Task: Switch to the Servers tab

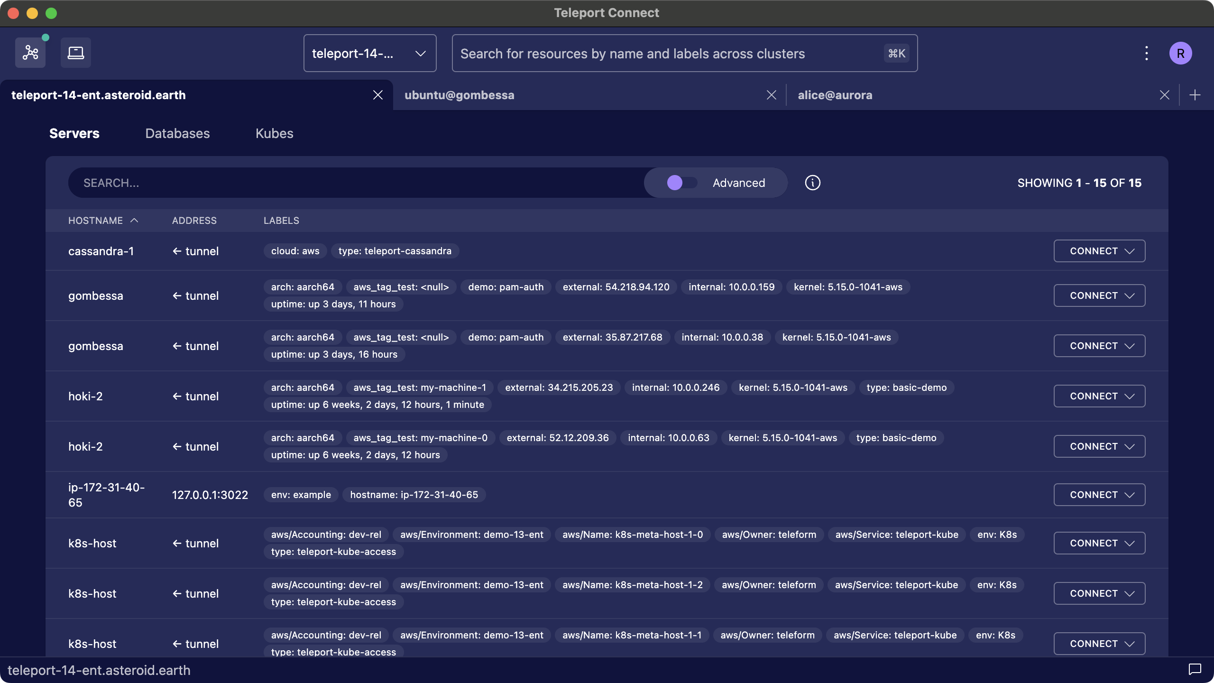Action: pos(74,133)
